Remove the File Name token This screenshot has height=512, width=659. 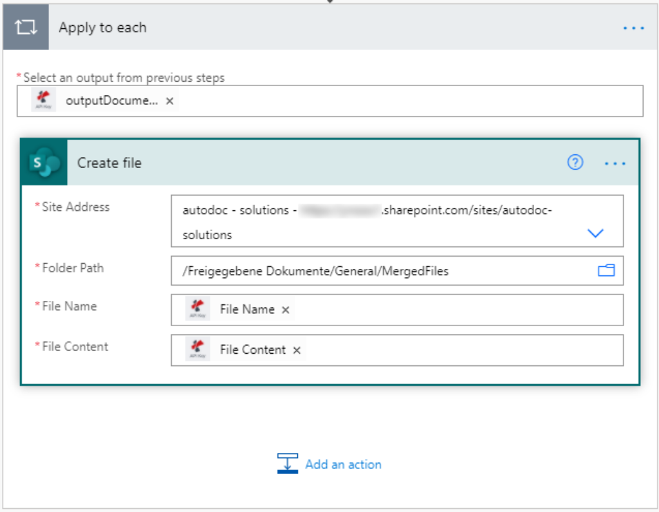pos(286,310)
